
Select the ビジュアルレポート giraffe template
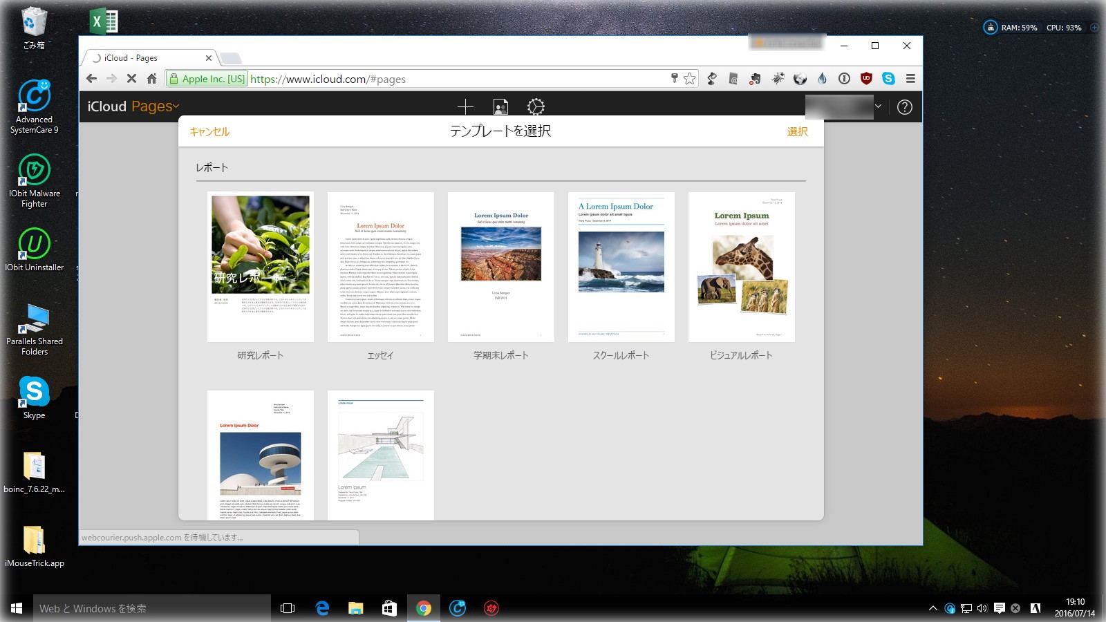[742, 267]
